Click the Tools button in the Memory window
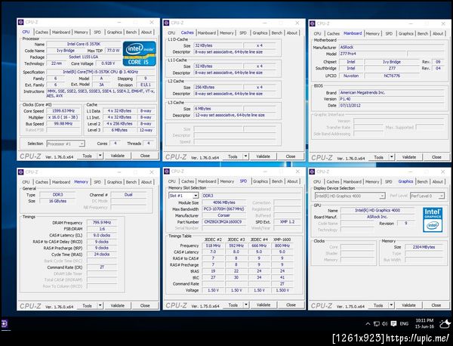The width and height of the screenshot is (453, 346). click(x=87, y=305)
